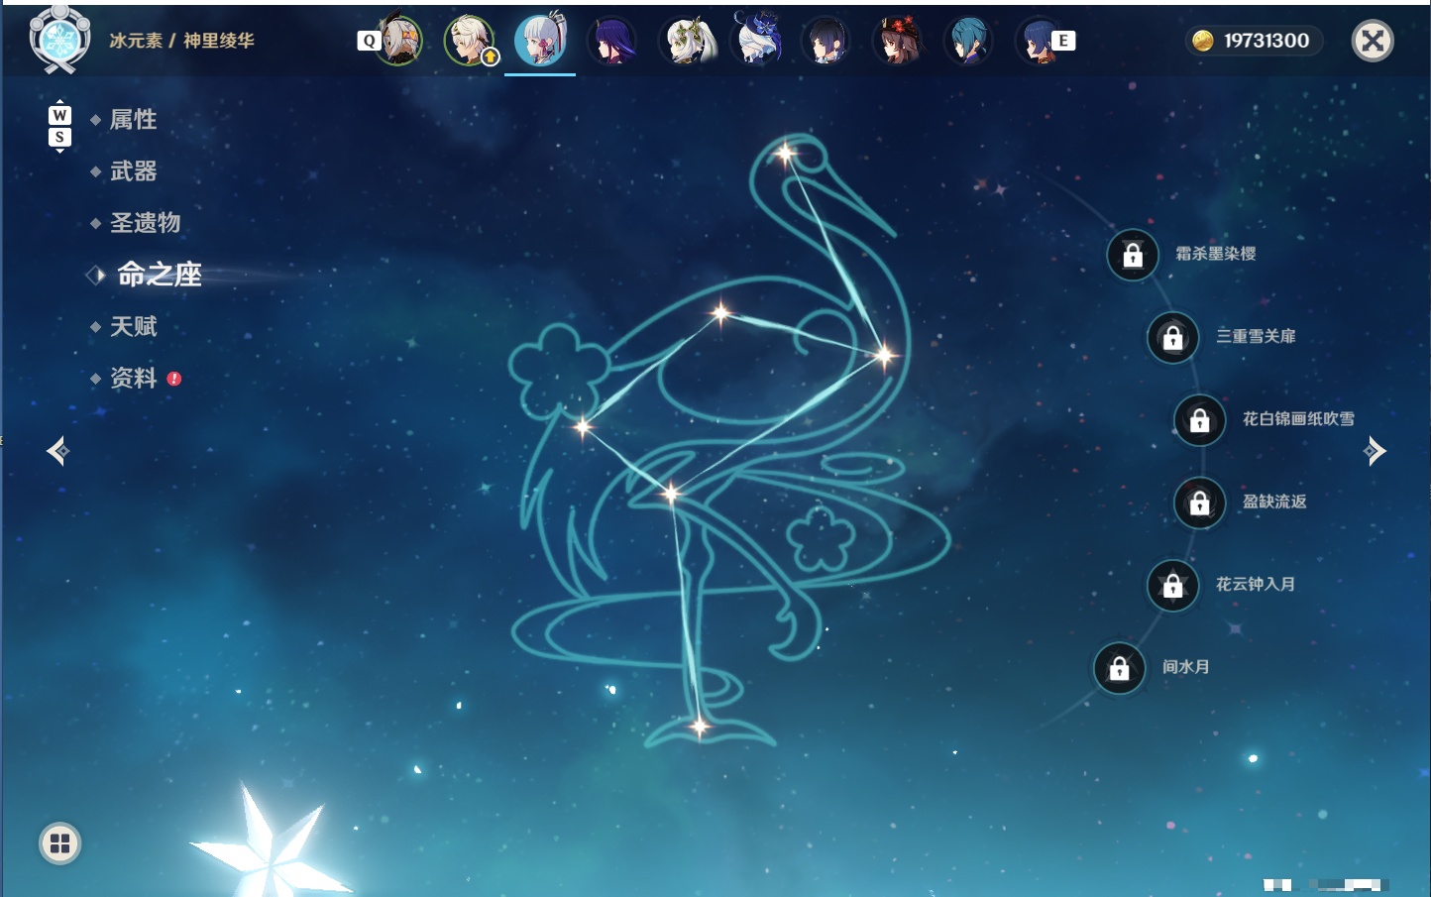This screenshot has height=897, width=1431.
Task: Click the Cryo element snowflake emblem
Action: 59,40
